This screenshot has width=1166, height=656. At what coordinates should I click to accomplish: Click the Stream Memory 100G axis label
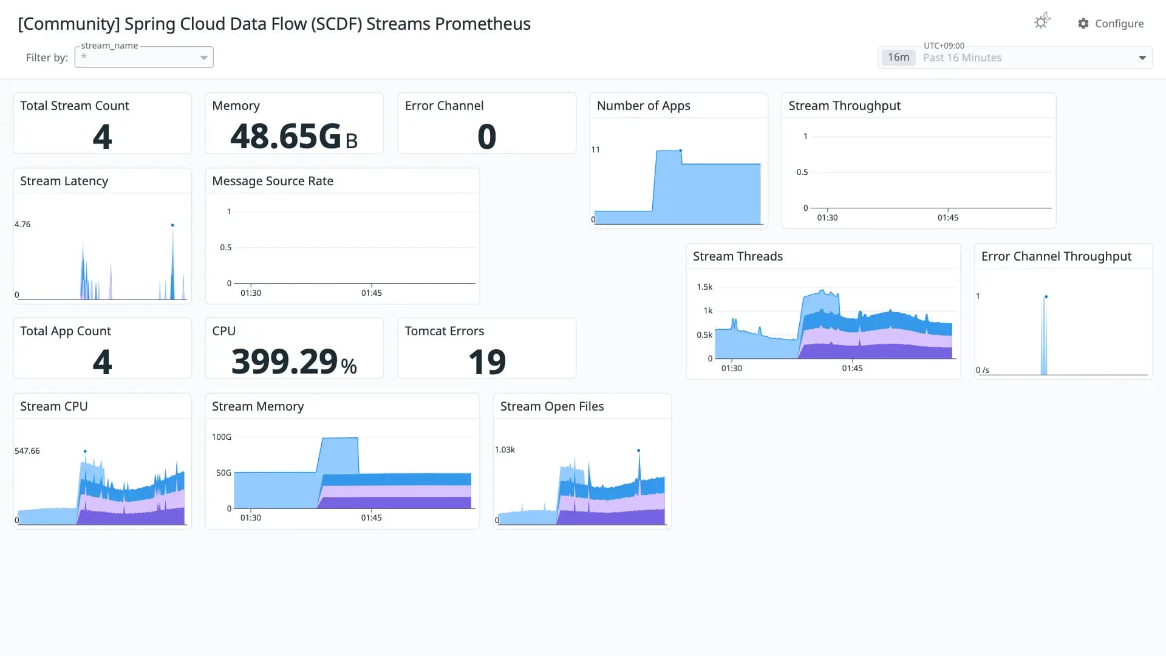pyautogui.click(x=222, y=437)
